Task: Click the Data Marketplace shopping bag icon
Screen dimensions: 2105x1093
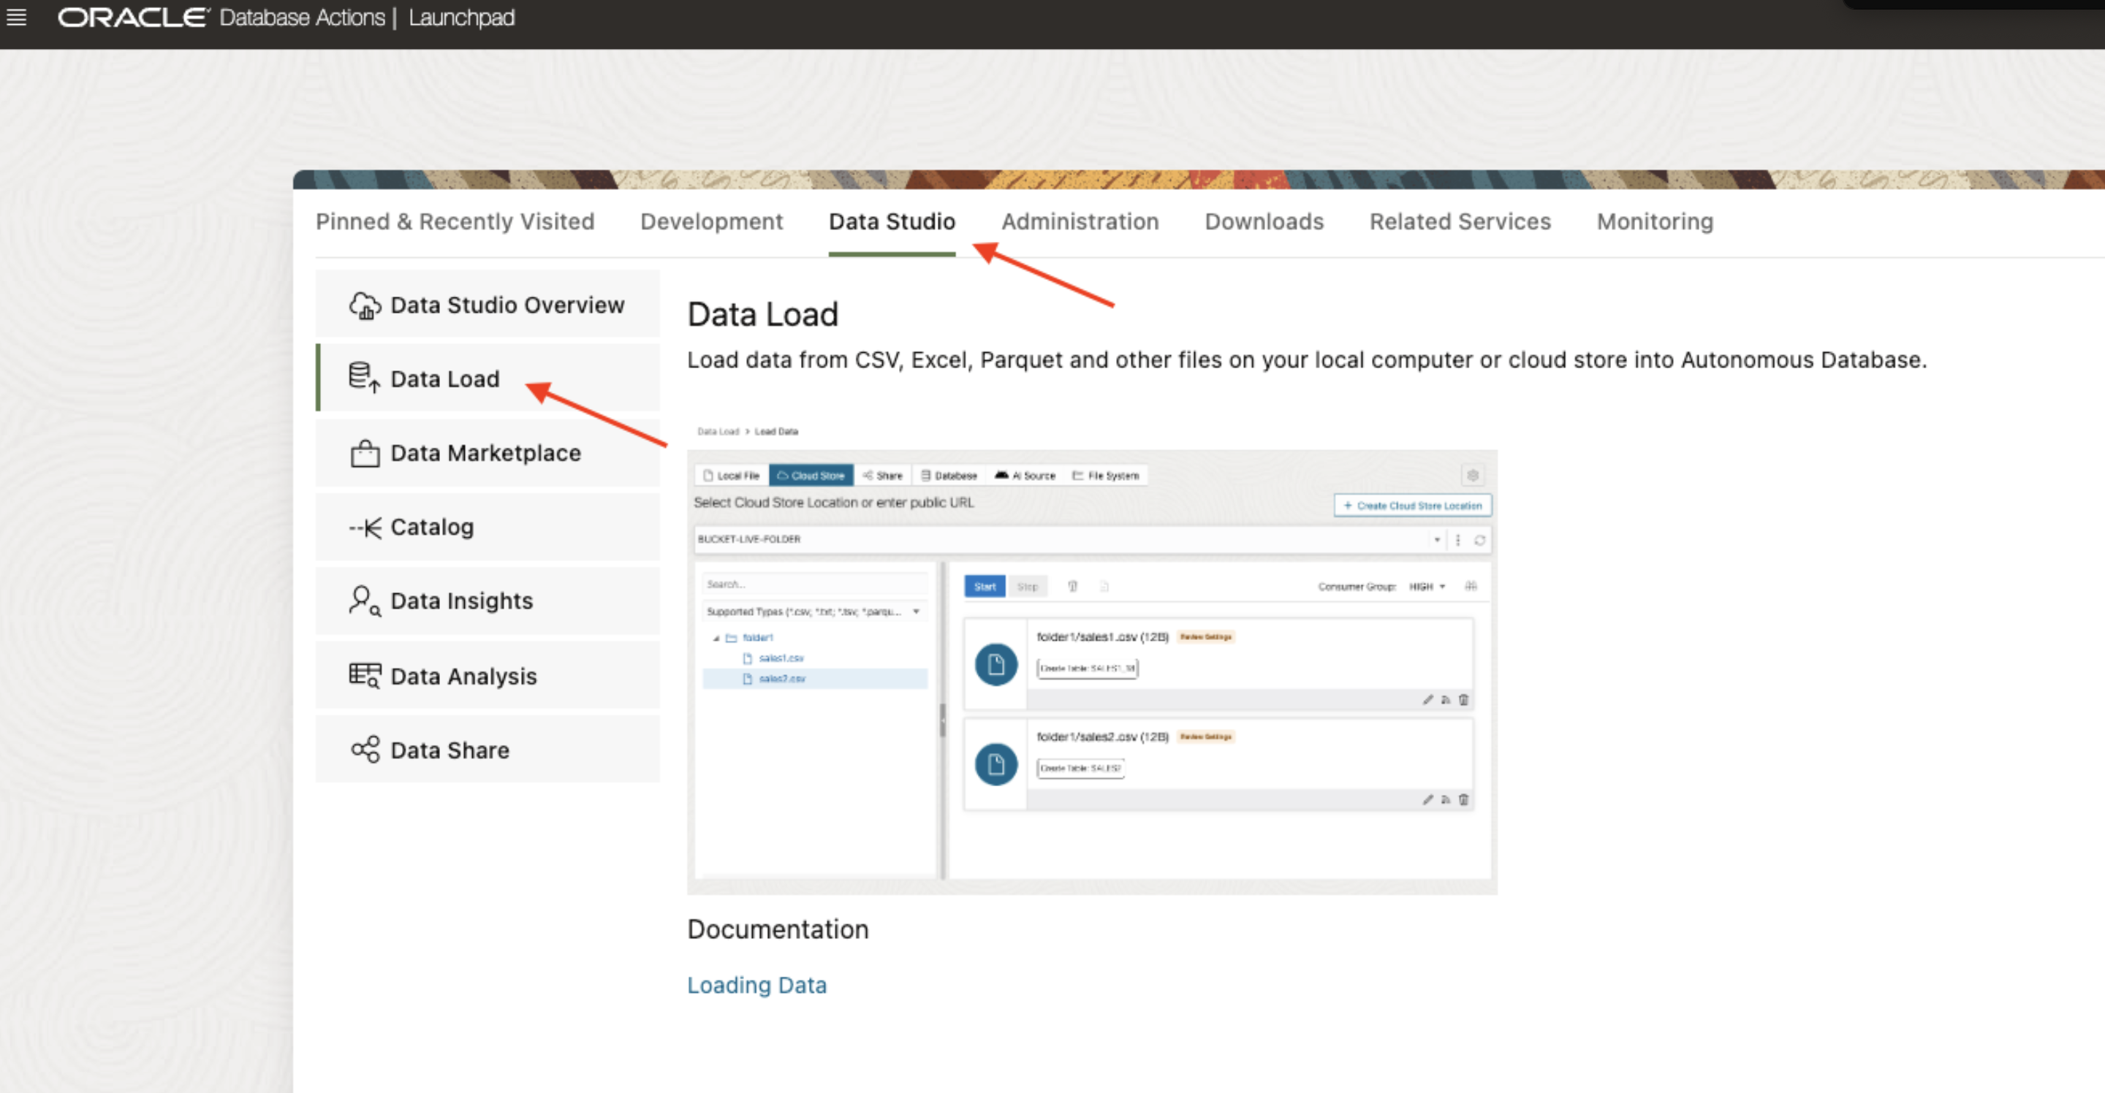Action: click(365, 454)
